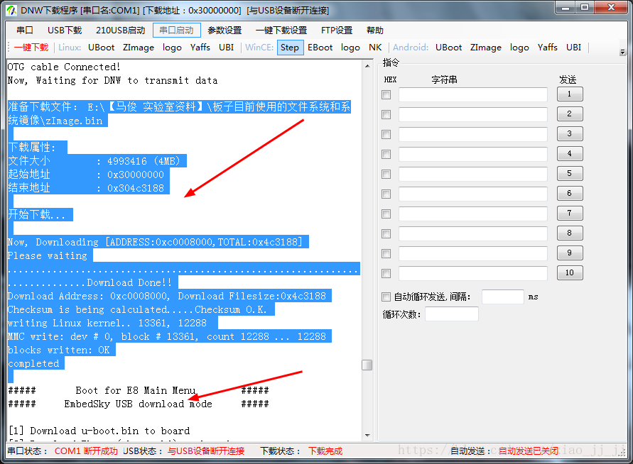Click WinCE Step toolbar button
Image resolution: width=633 pixels, height=464 pixels.
coord(290,47)
